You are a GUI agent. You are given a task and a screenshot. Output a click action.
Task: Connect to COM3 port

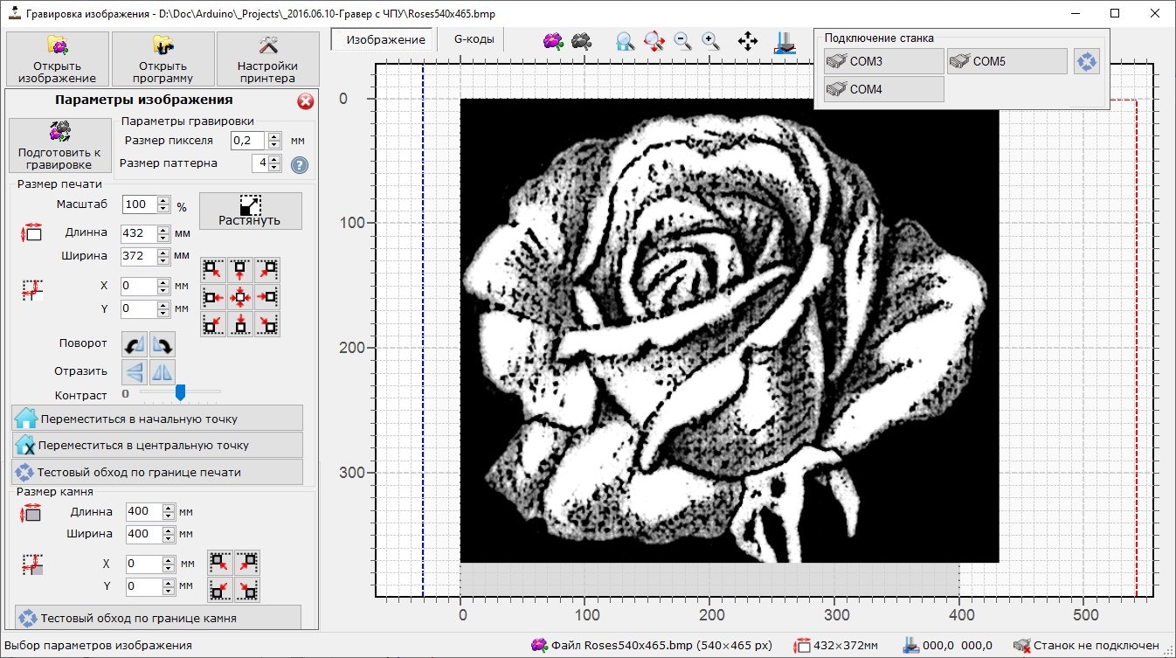883,61
